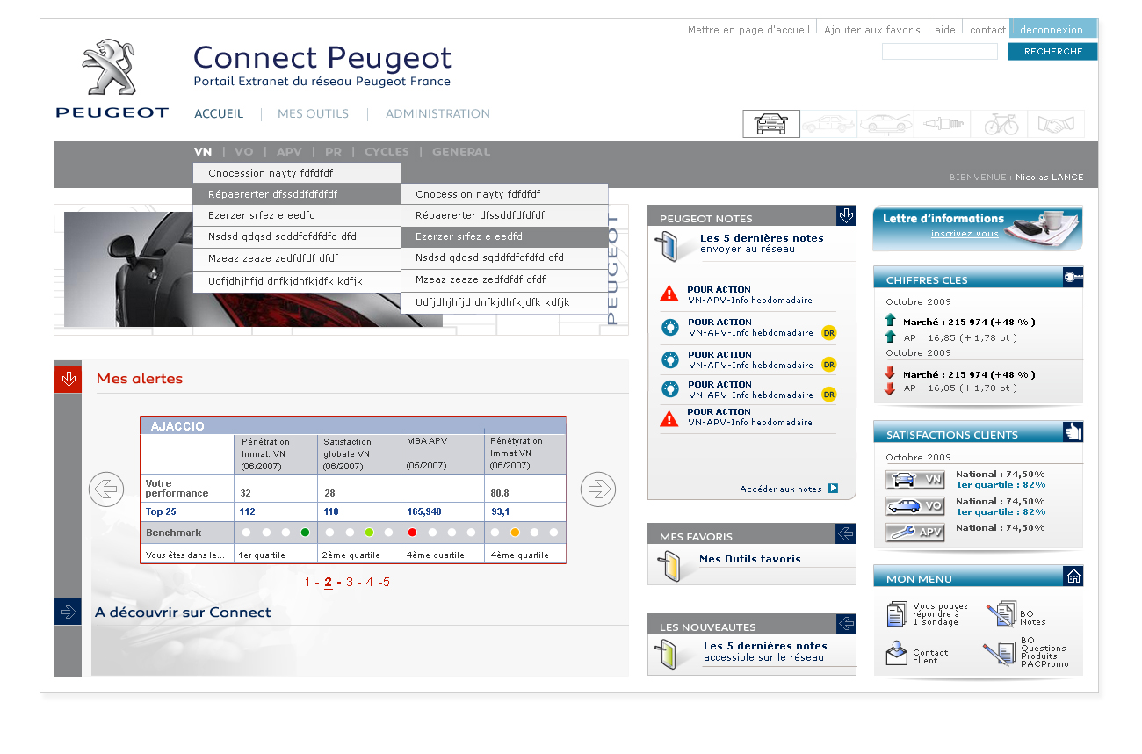
Task: Go to next alert with right arrow
Action: 598,489
